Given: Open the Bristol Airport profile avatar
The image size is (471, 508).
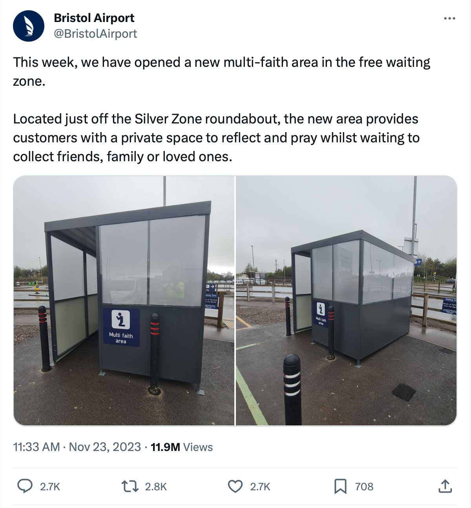Looking at the screenshot, I should point(28,26).
